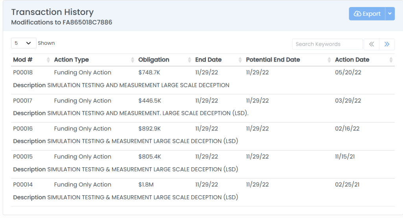403x218 pixels.
Task: Go to previous page of results
Action: [372, 44]
